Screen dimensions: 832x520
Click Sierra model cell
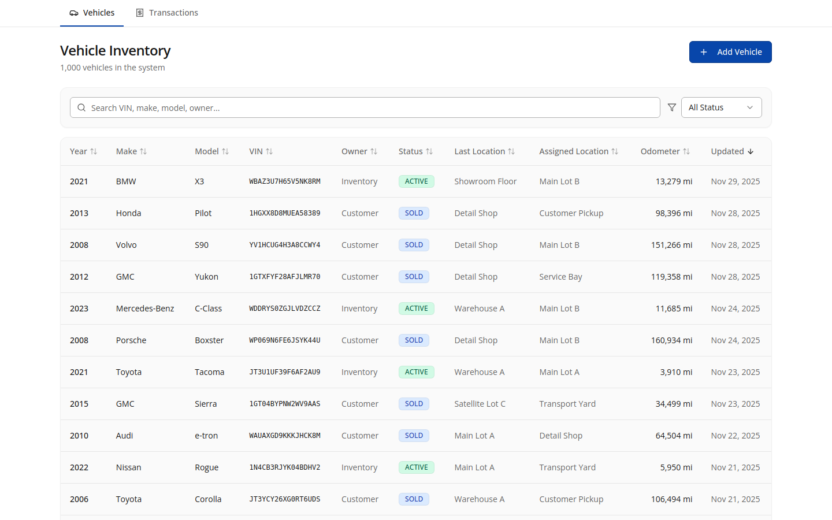click(206, 404)
